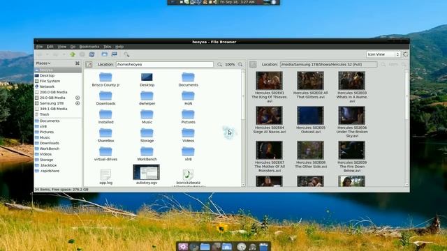
Task: Select the Storage folder icon in the file pane
Action: pos(147,132)
